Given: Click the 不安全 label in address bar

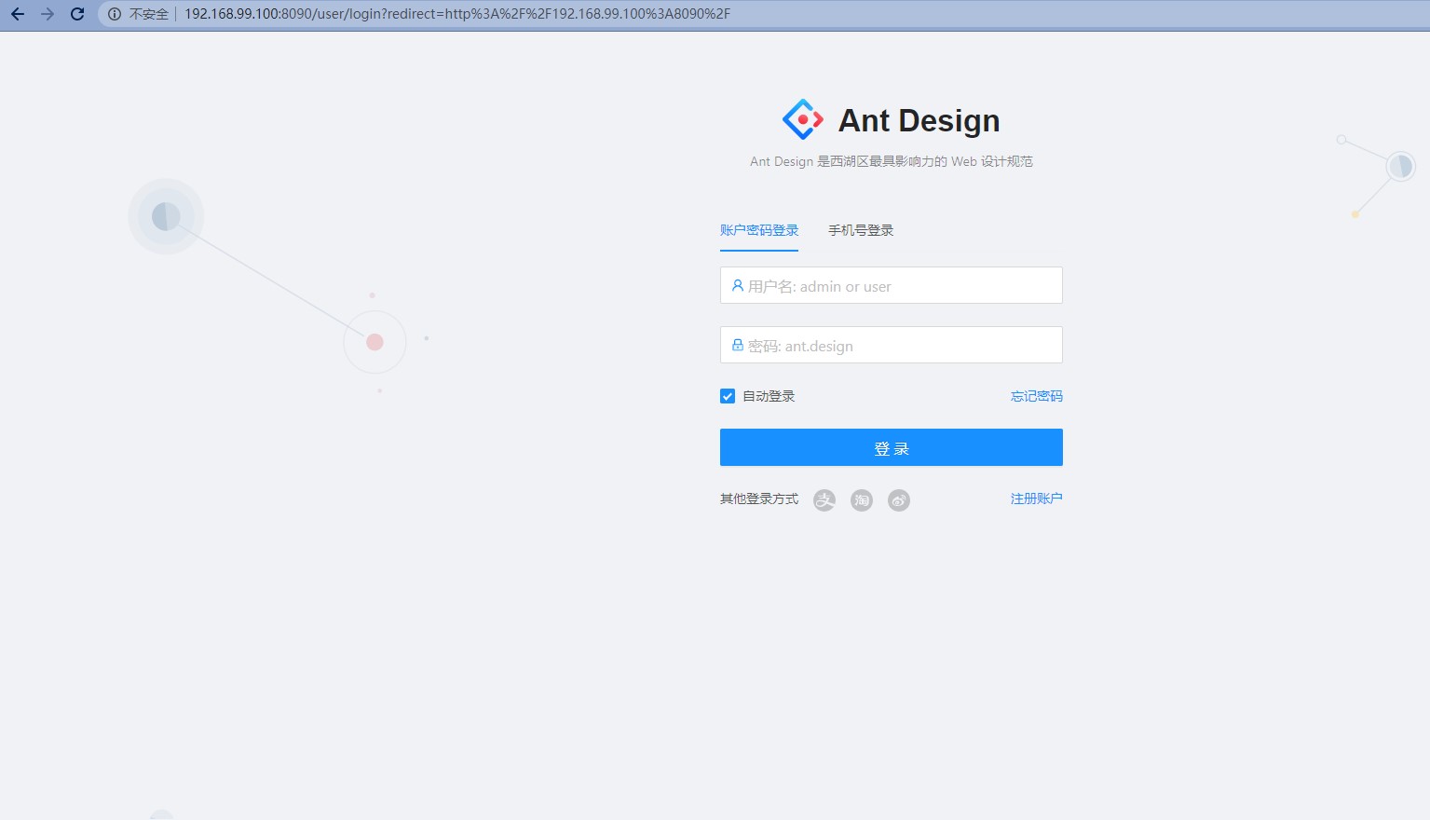Looking at the screenshot, I should (149, 14).
